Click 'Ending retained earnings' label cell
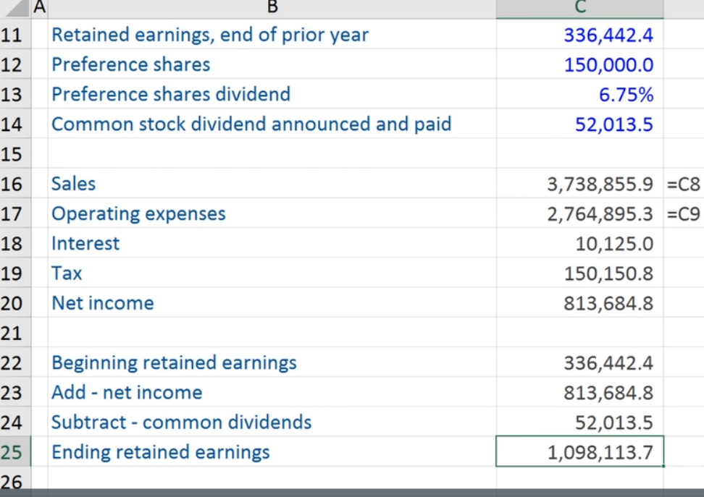 (272, 451)
